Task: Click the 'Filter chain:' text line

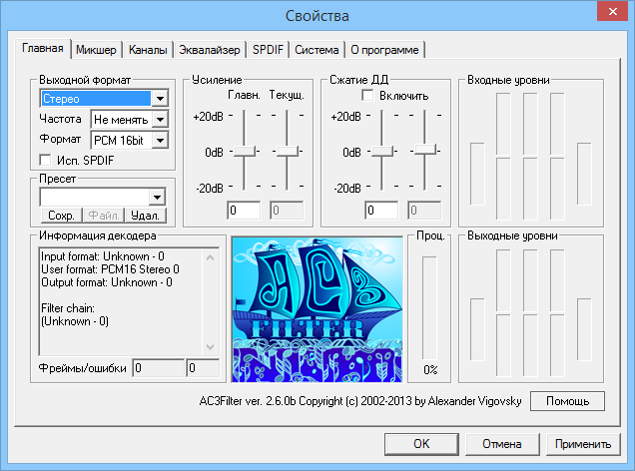Action: tap(68, 308)
